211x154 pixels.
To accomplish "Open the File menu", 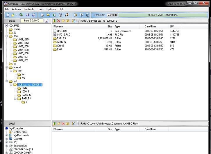I will (7, 9).
